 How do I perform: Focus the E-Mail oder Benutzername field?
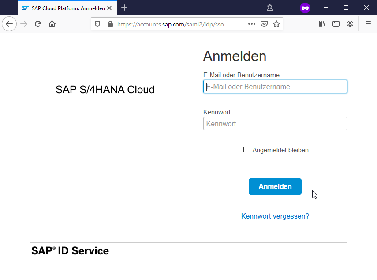click(x=275, y=87)
